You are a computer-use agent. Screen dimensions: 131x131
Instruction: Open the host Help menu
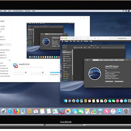(x=33, y=11)
